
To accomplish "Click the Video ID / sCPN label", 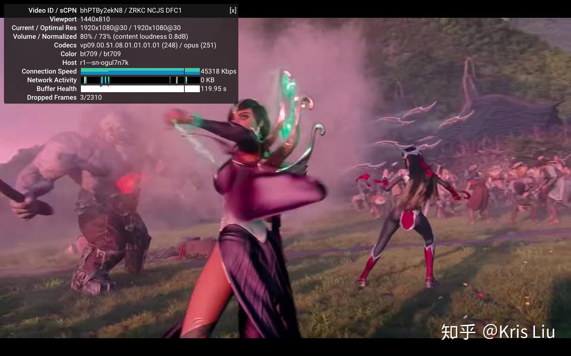I will pyautogui.click(x=52, y=10).
